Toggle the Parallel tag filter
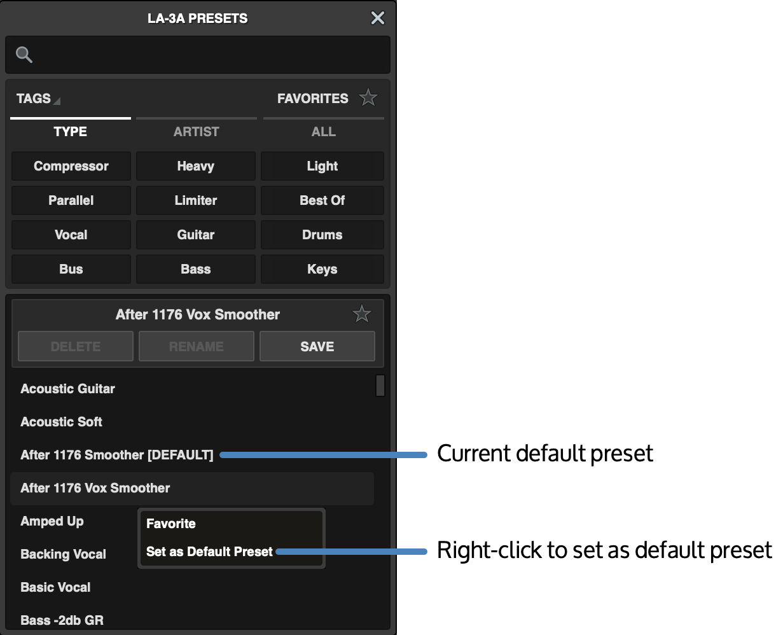Viewport: 776px width, 635px height. (x=71, y=200)
